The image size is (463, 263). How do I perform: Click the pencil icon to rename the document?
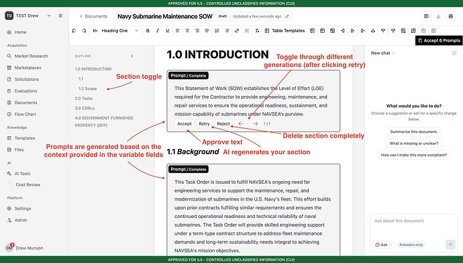click(287, 17)
